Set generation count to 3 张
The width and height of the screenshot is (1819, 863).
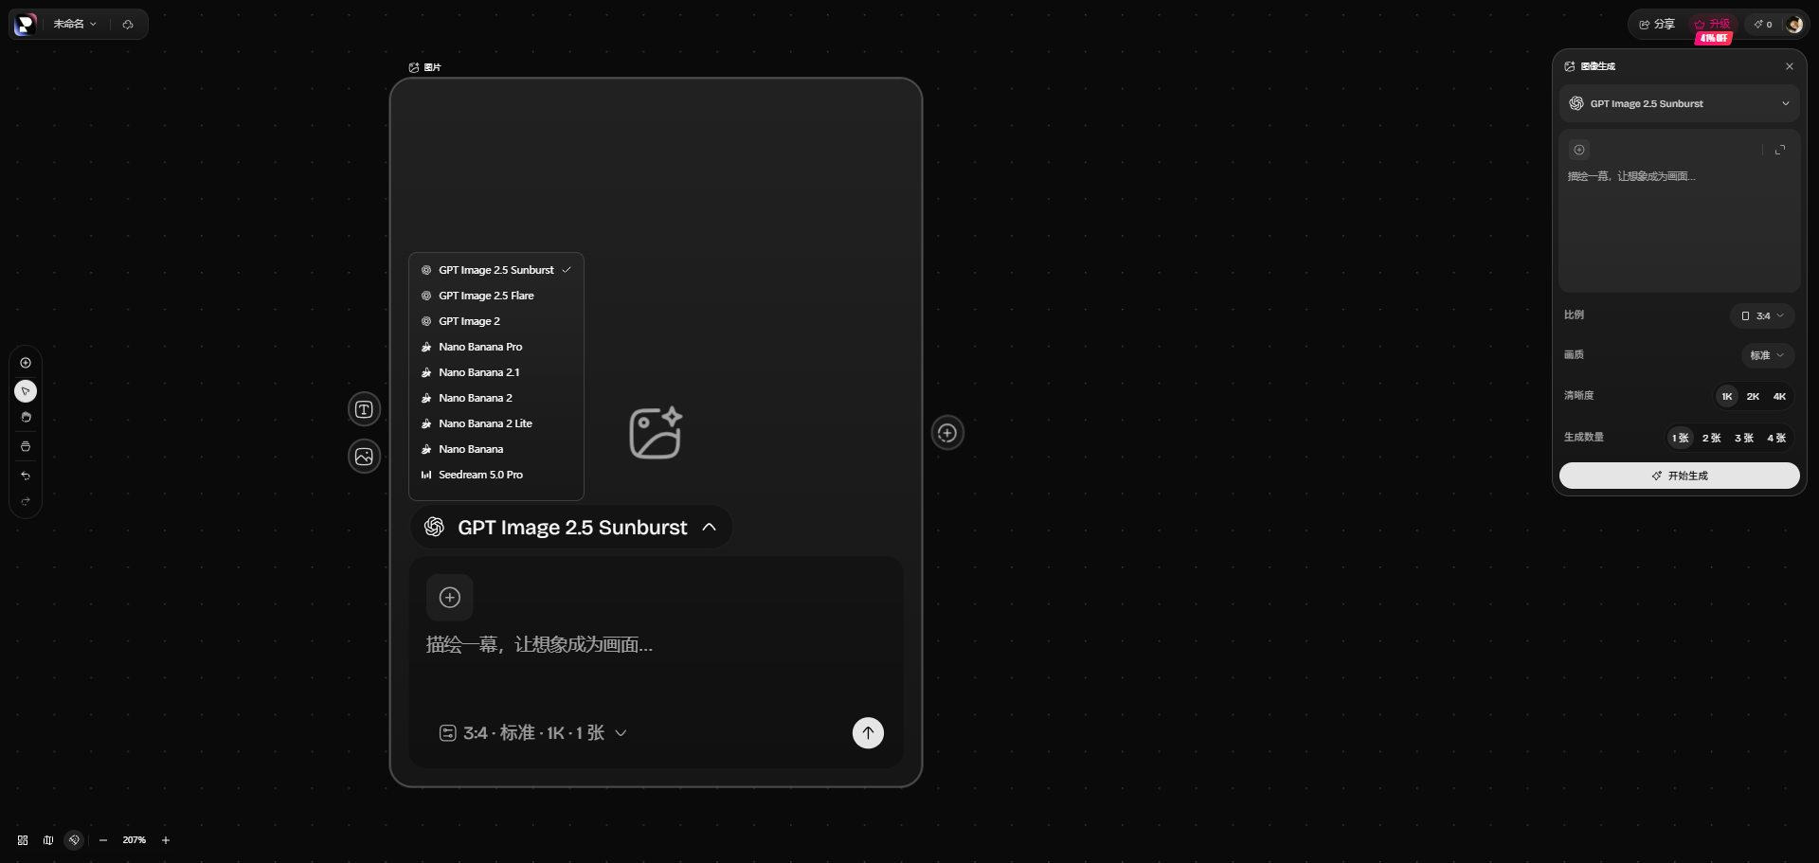pos(1744,438)
